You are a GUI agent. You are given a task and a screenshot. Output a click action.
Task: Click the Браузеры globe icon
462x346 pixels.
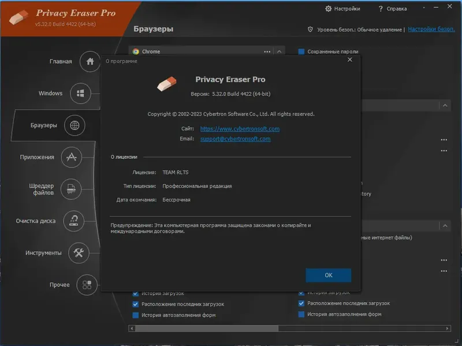[74, 125]
